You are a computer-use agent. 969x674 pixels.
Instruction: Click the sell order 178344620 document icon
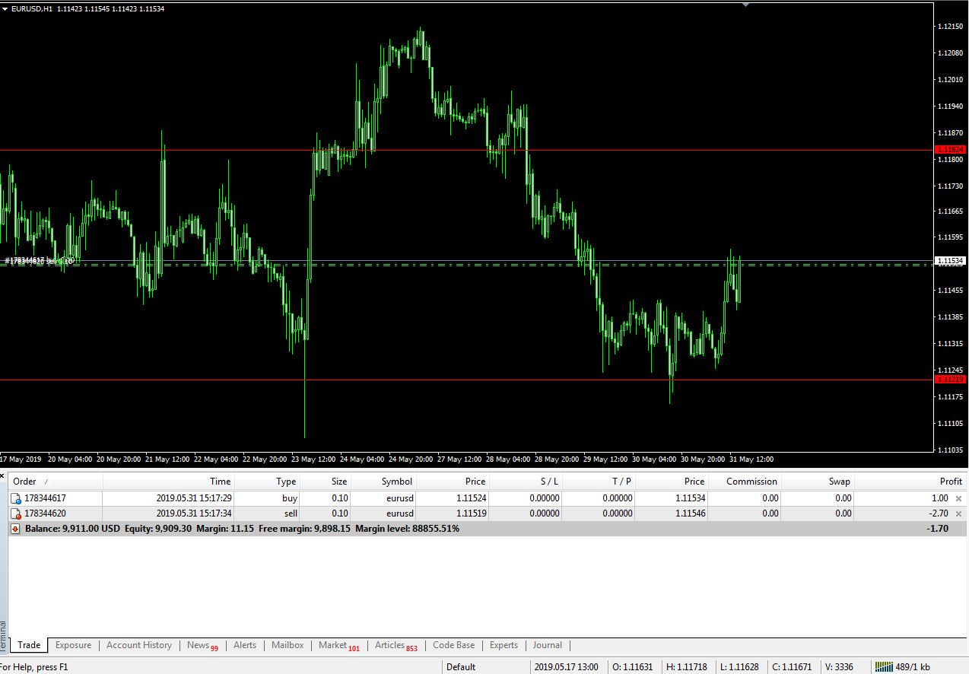[x=16, y=514]
